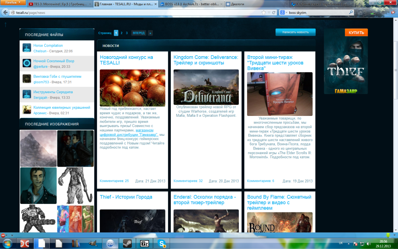Open qBittorrent from the taskbar
Viewport: 398px width, 249px height.
pyautogui.click(x=110, y=243)
